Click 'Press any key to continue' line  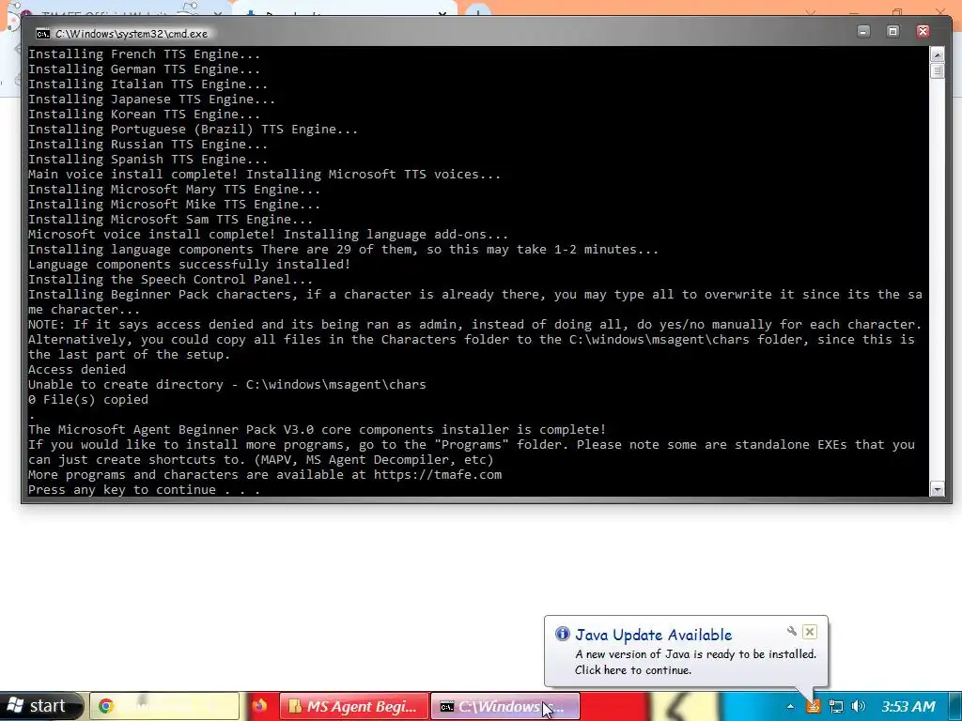click(x=144, y=490)
